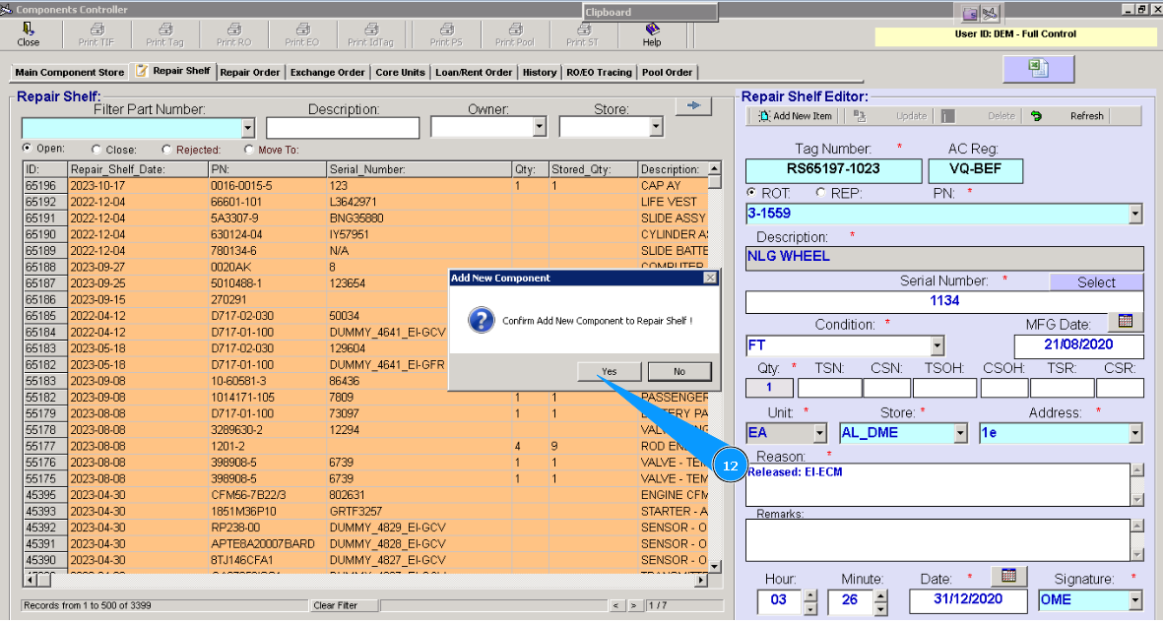
Task: Expand the Signature dropdown
Action: click(x=1135, y=600)
